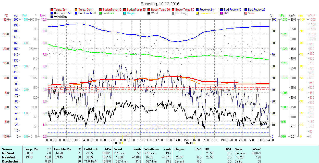Viewport: 319px width, 163px height.
Task: Click the 08:00 sunrise time marker
Action: (117, 143)
